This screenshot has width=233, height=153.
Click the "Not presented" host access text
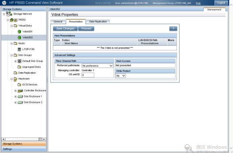123,65
